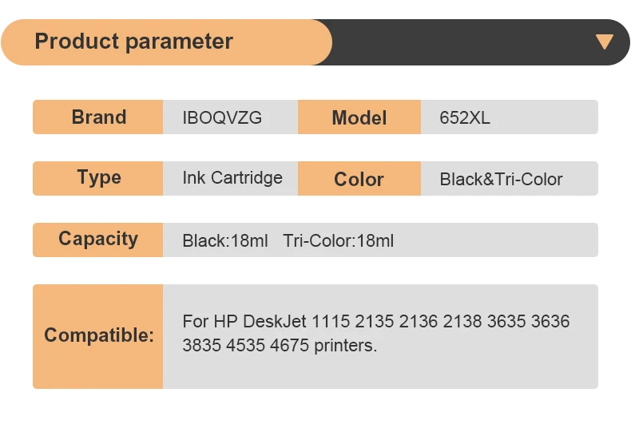The image size is (631, 440).
Task: Select the Type label cell
Action: coord(98,178)
